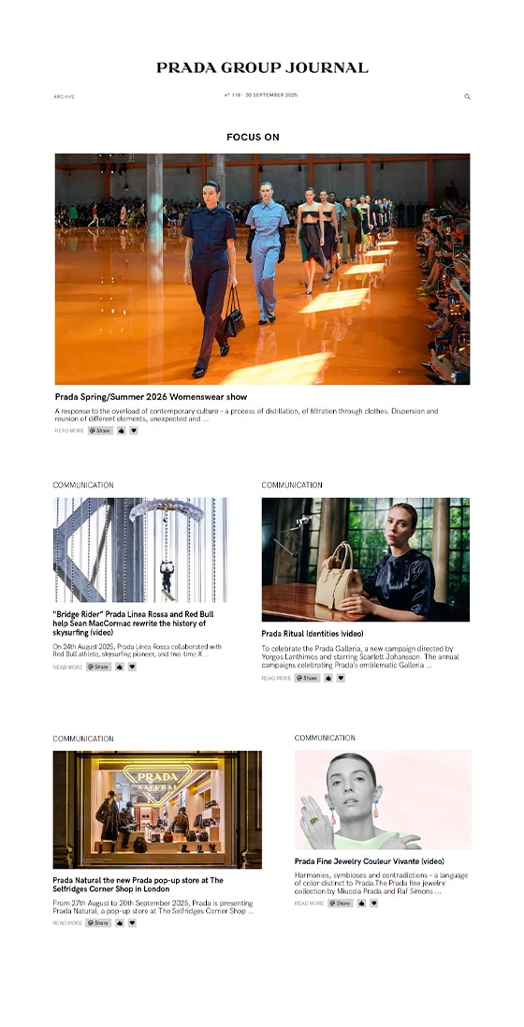Image resolution: width=524 pixels, height=1027 pixels.
Task: Open the Scarlett Johansson Galleria campaign image
Action: 366,559
